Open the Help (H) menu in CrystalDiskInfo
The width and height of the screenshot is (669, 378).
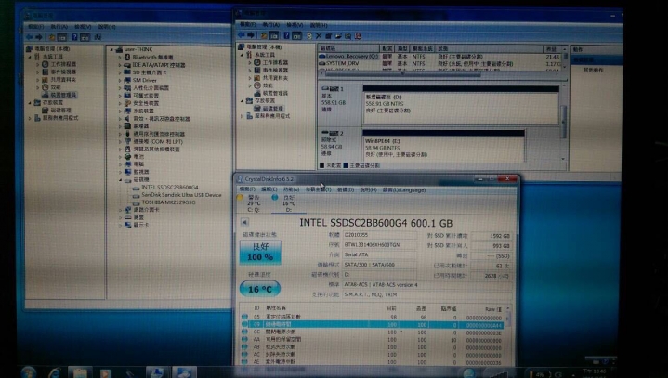pos(368,189)
